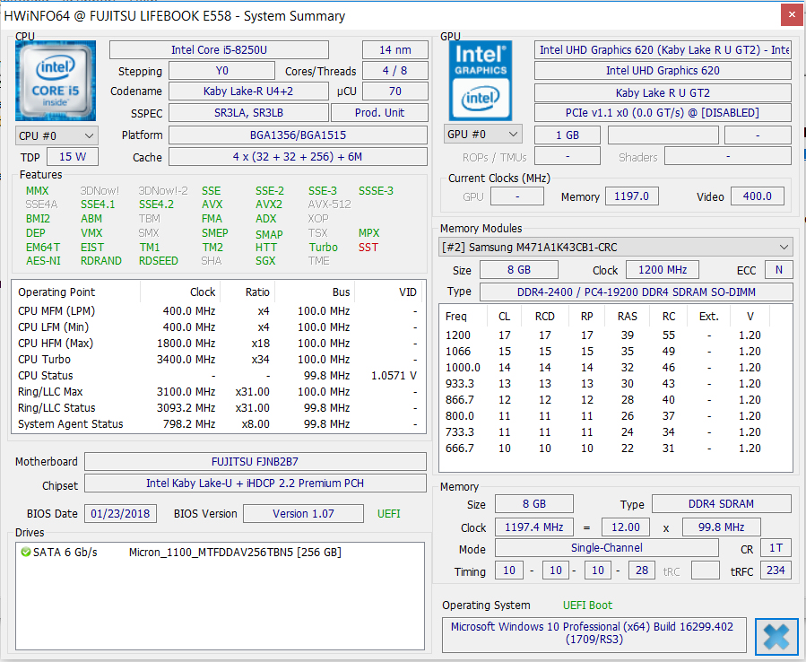Select the Ring/LLC Status row
The height and width of the screenshot is (662, 806).
[219, 408]
